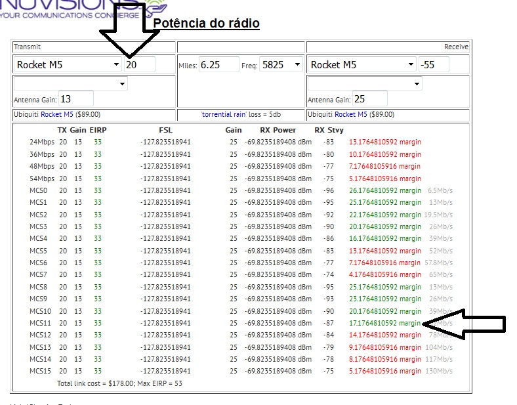Click the MCS7 row label

tap(38, 275)
